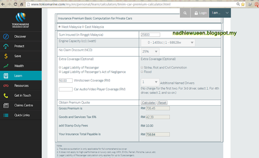
Task: Bookmark page with the star icon
Action: pos(243,4)
